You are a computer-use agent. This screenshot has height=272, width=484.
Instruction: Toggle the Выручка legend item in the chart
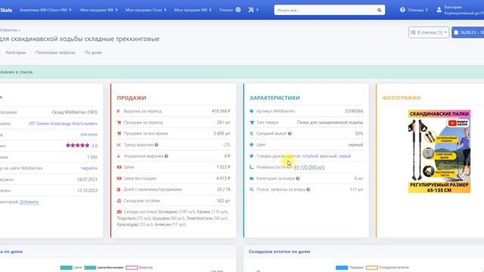point(139,267)
